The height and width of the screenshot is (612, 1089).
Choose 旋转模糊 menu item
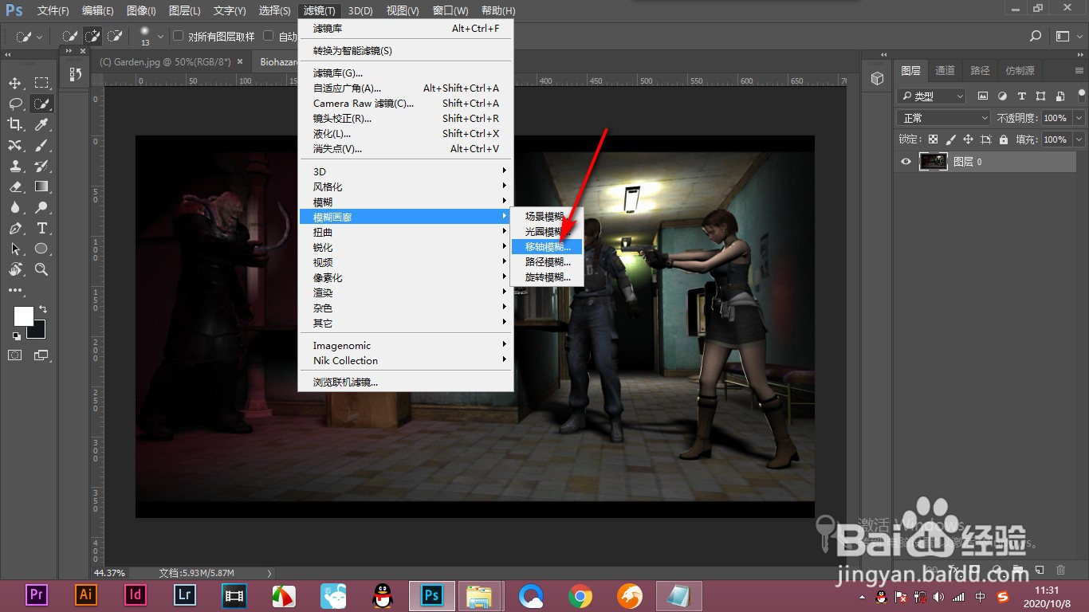tap(548, 277)
